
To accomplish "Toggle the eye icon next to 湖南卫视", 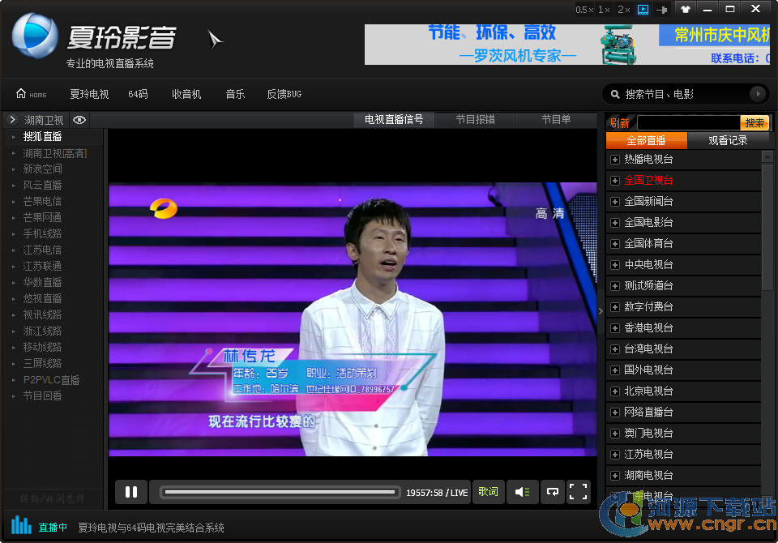I will point(79,120).
